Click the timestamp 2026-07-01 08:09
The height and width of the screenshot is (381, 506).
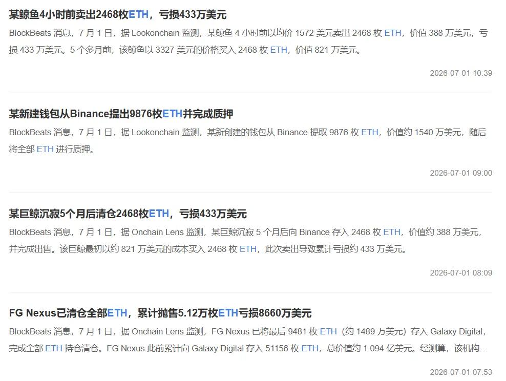point(461,273)
